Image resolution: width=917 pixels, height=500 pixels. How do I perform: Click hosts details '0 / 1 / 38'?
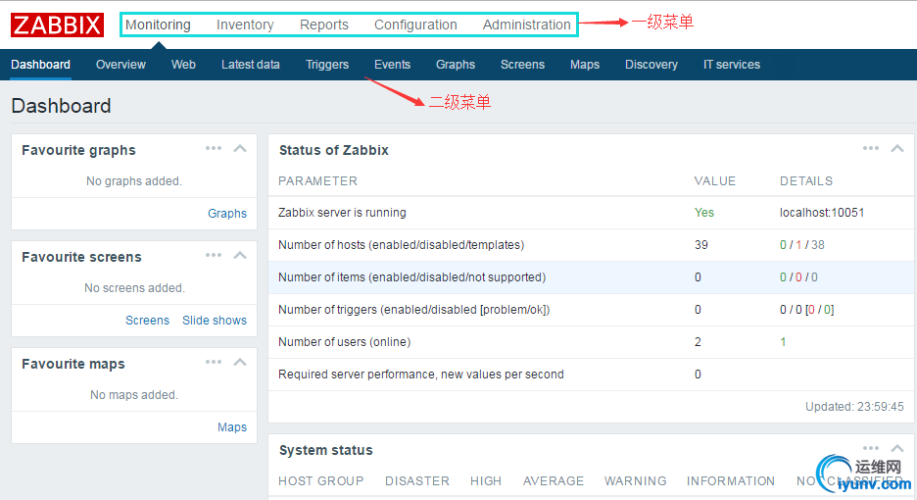tap(801, 245)
